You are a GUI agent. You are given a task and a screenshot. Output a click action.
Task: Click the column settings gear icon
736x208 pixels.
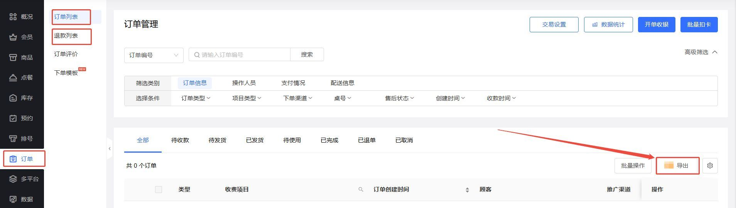710,166
